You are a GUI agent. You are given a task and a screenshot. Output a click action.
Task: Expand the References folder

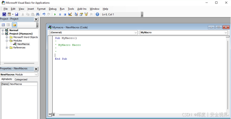coord(7,47)
